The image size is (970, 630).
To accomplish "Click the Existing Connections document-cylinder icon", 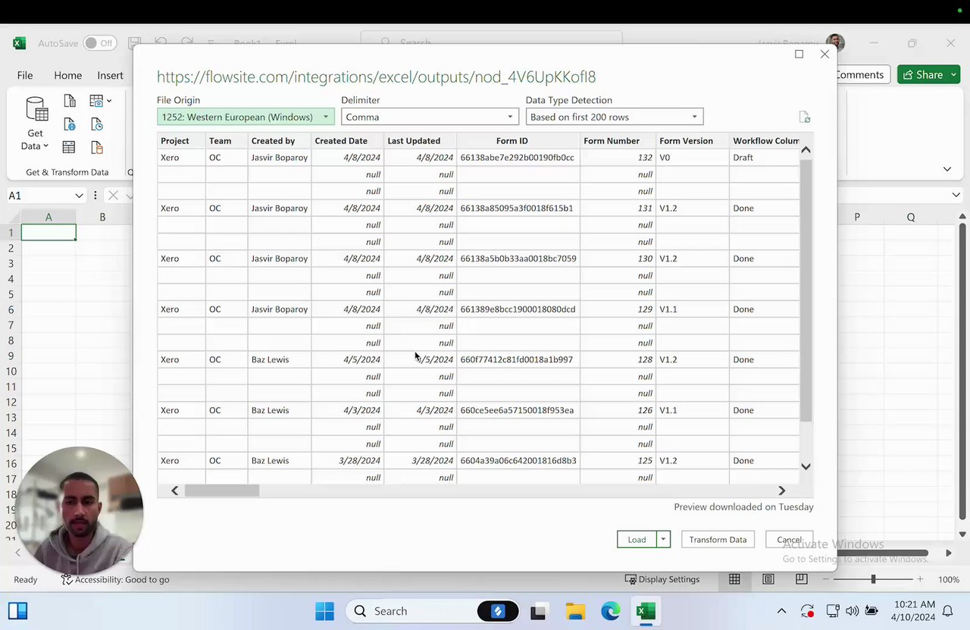I will point(96,147).
